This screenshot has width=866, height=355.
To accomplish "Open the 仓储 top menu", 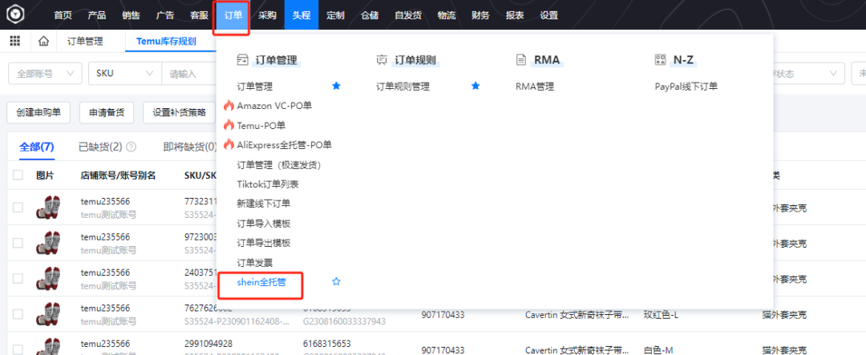I will point(370,15).
